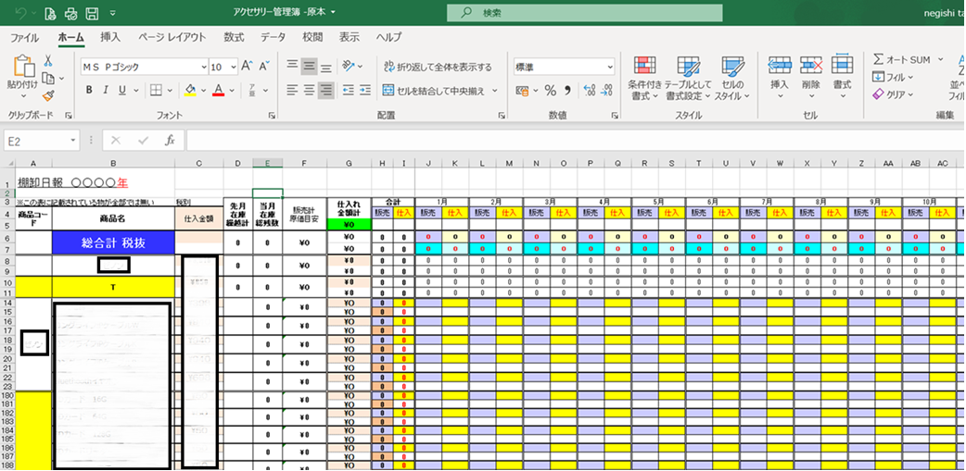966x471 pixels.
Task: Increase font size with the larger A icon
Action: (x=247, y=67)
